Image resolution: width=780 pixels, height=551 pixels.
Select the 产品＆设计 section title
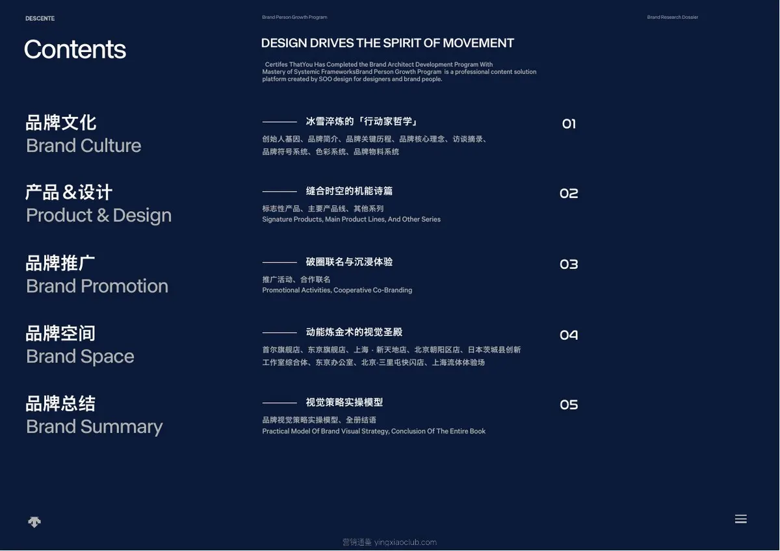click(x=69, y=192)
